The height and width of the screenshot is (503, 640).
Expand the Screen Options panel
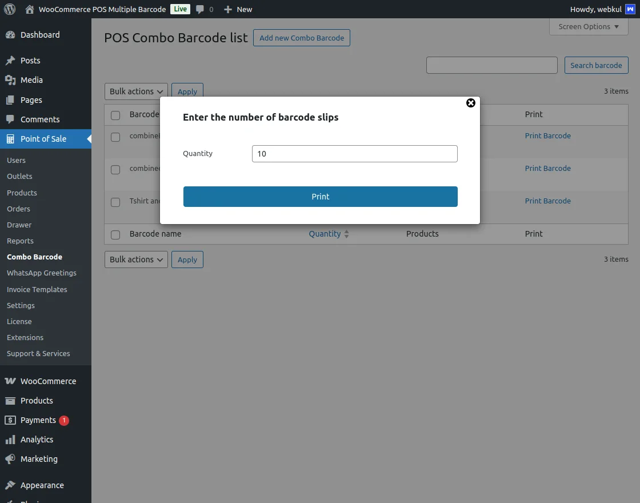coord(588,26)
